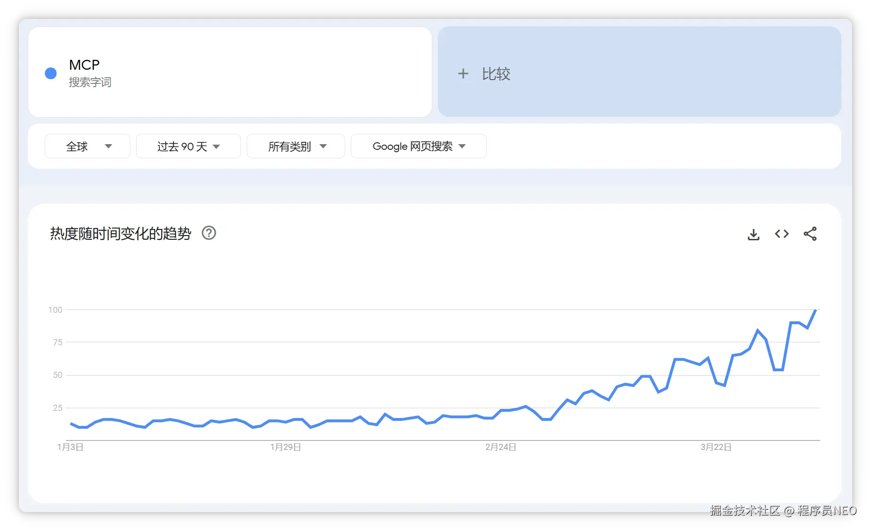
Task: Click the 75 axis value
Action: (x=57, y=343)
